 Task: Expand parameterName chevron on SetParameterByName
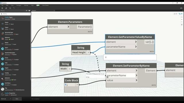pos(136,76)
